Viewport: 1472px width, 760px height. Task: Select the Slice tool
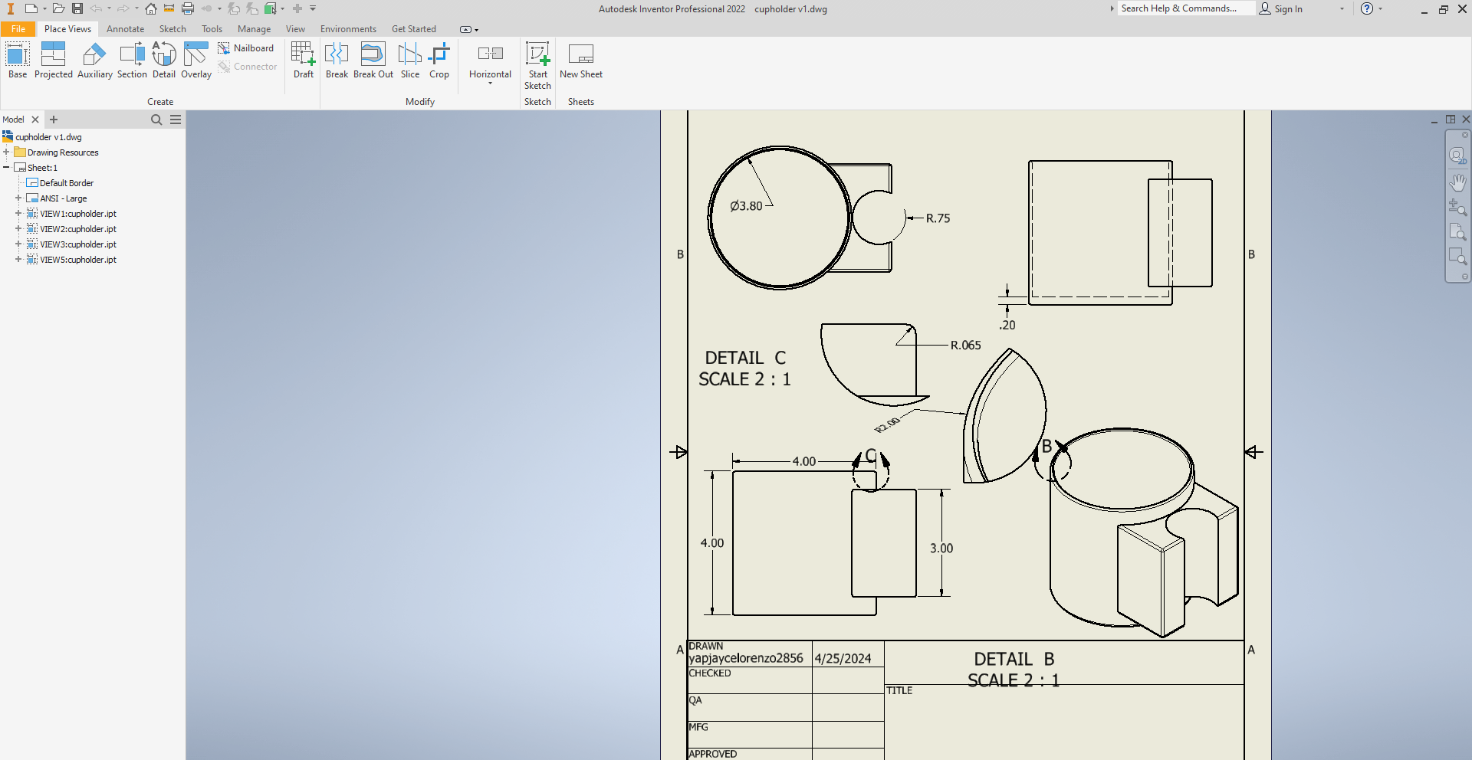410,61
